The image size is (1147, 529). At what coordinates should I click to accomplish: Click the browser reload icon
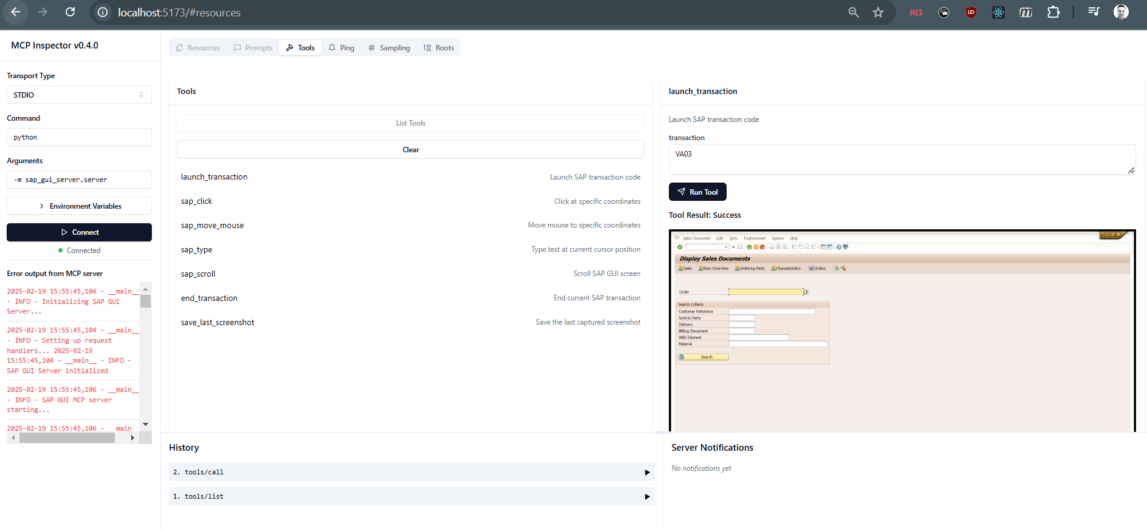(x=70, y=12)
